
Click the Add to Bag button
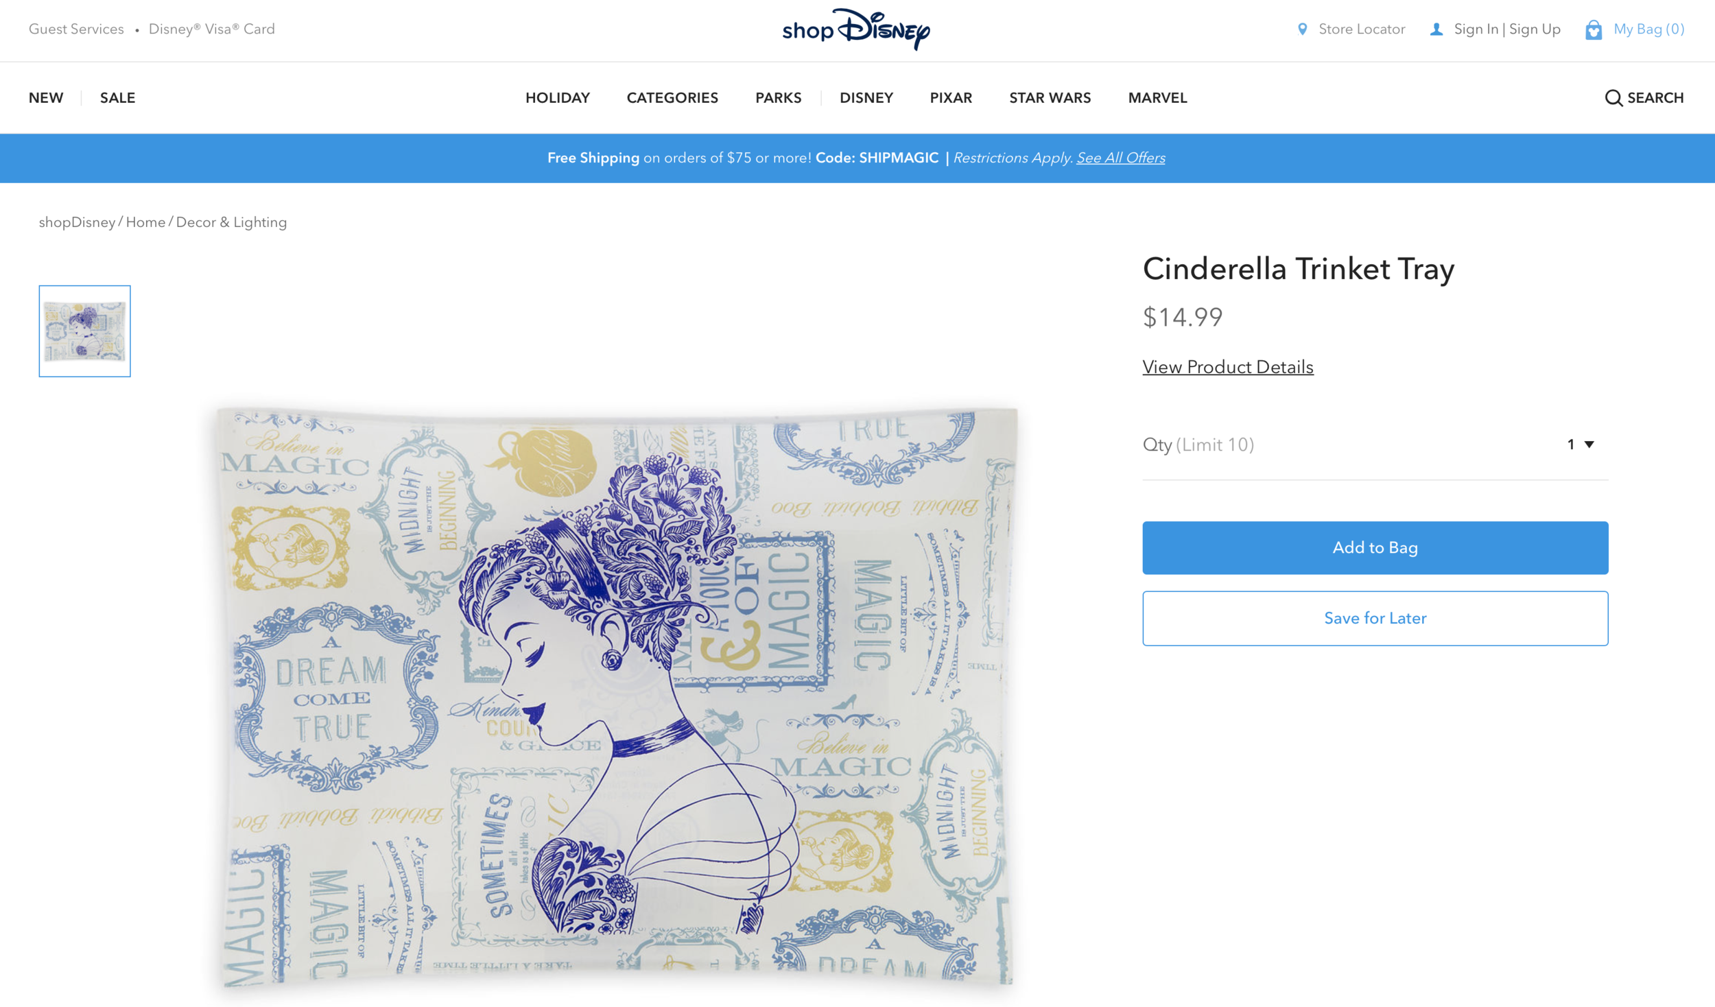pos(1375,547)
